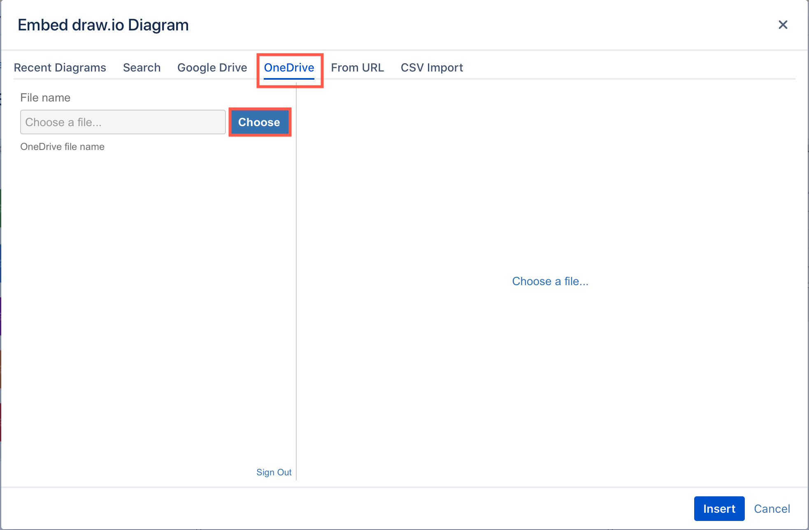The width and height of the screenshot is (809, 530).
Task: Click the search icon in tab
Action: [x=142, y=67]
